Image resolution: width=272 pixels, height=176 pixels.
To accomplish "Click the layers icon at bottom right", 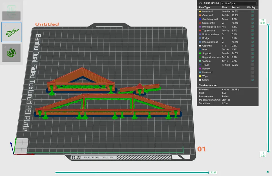I will tap(268, 172).
